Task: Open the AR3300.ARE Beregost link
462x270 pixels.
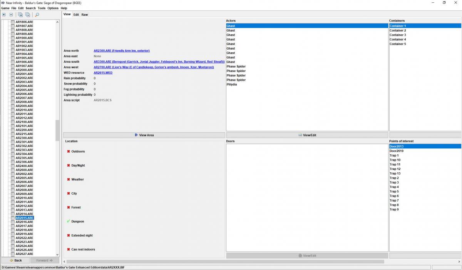Action: pos(159,62)
